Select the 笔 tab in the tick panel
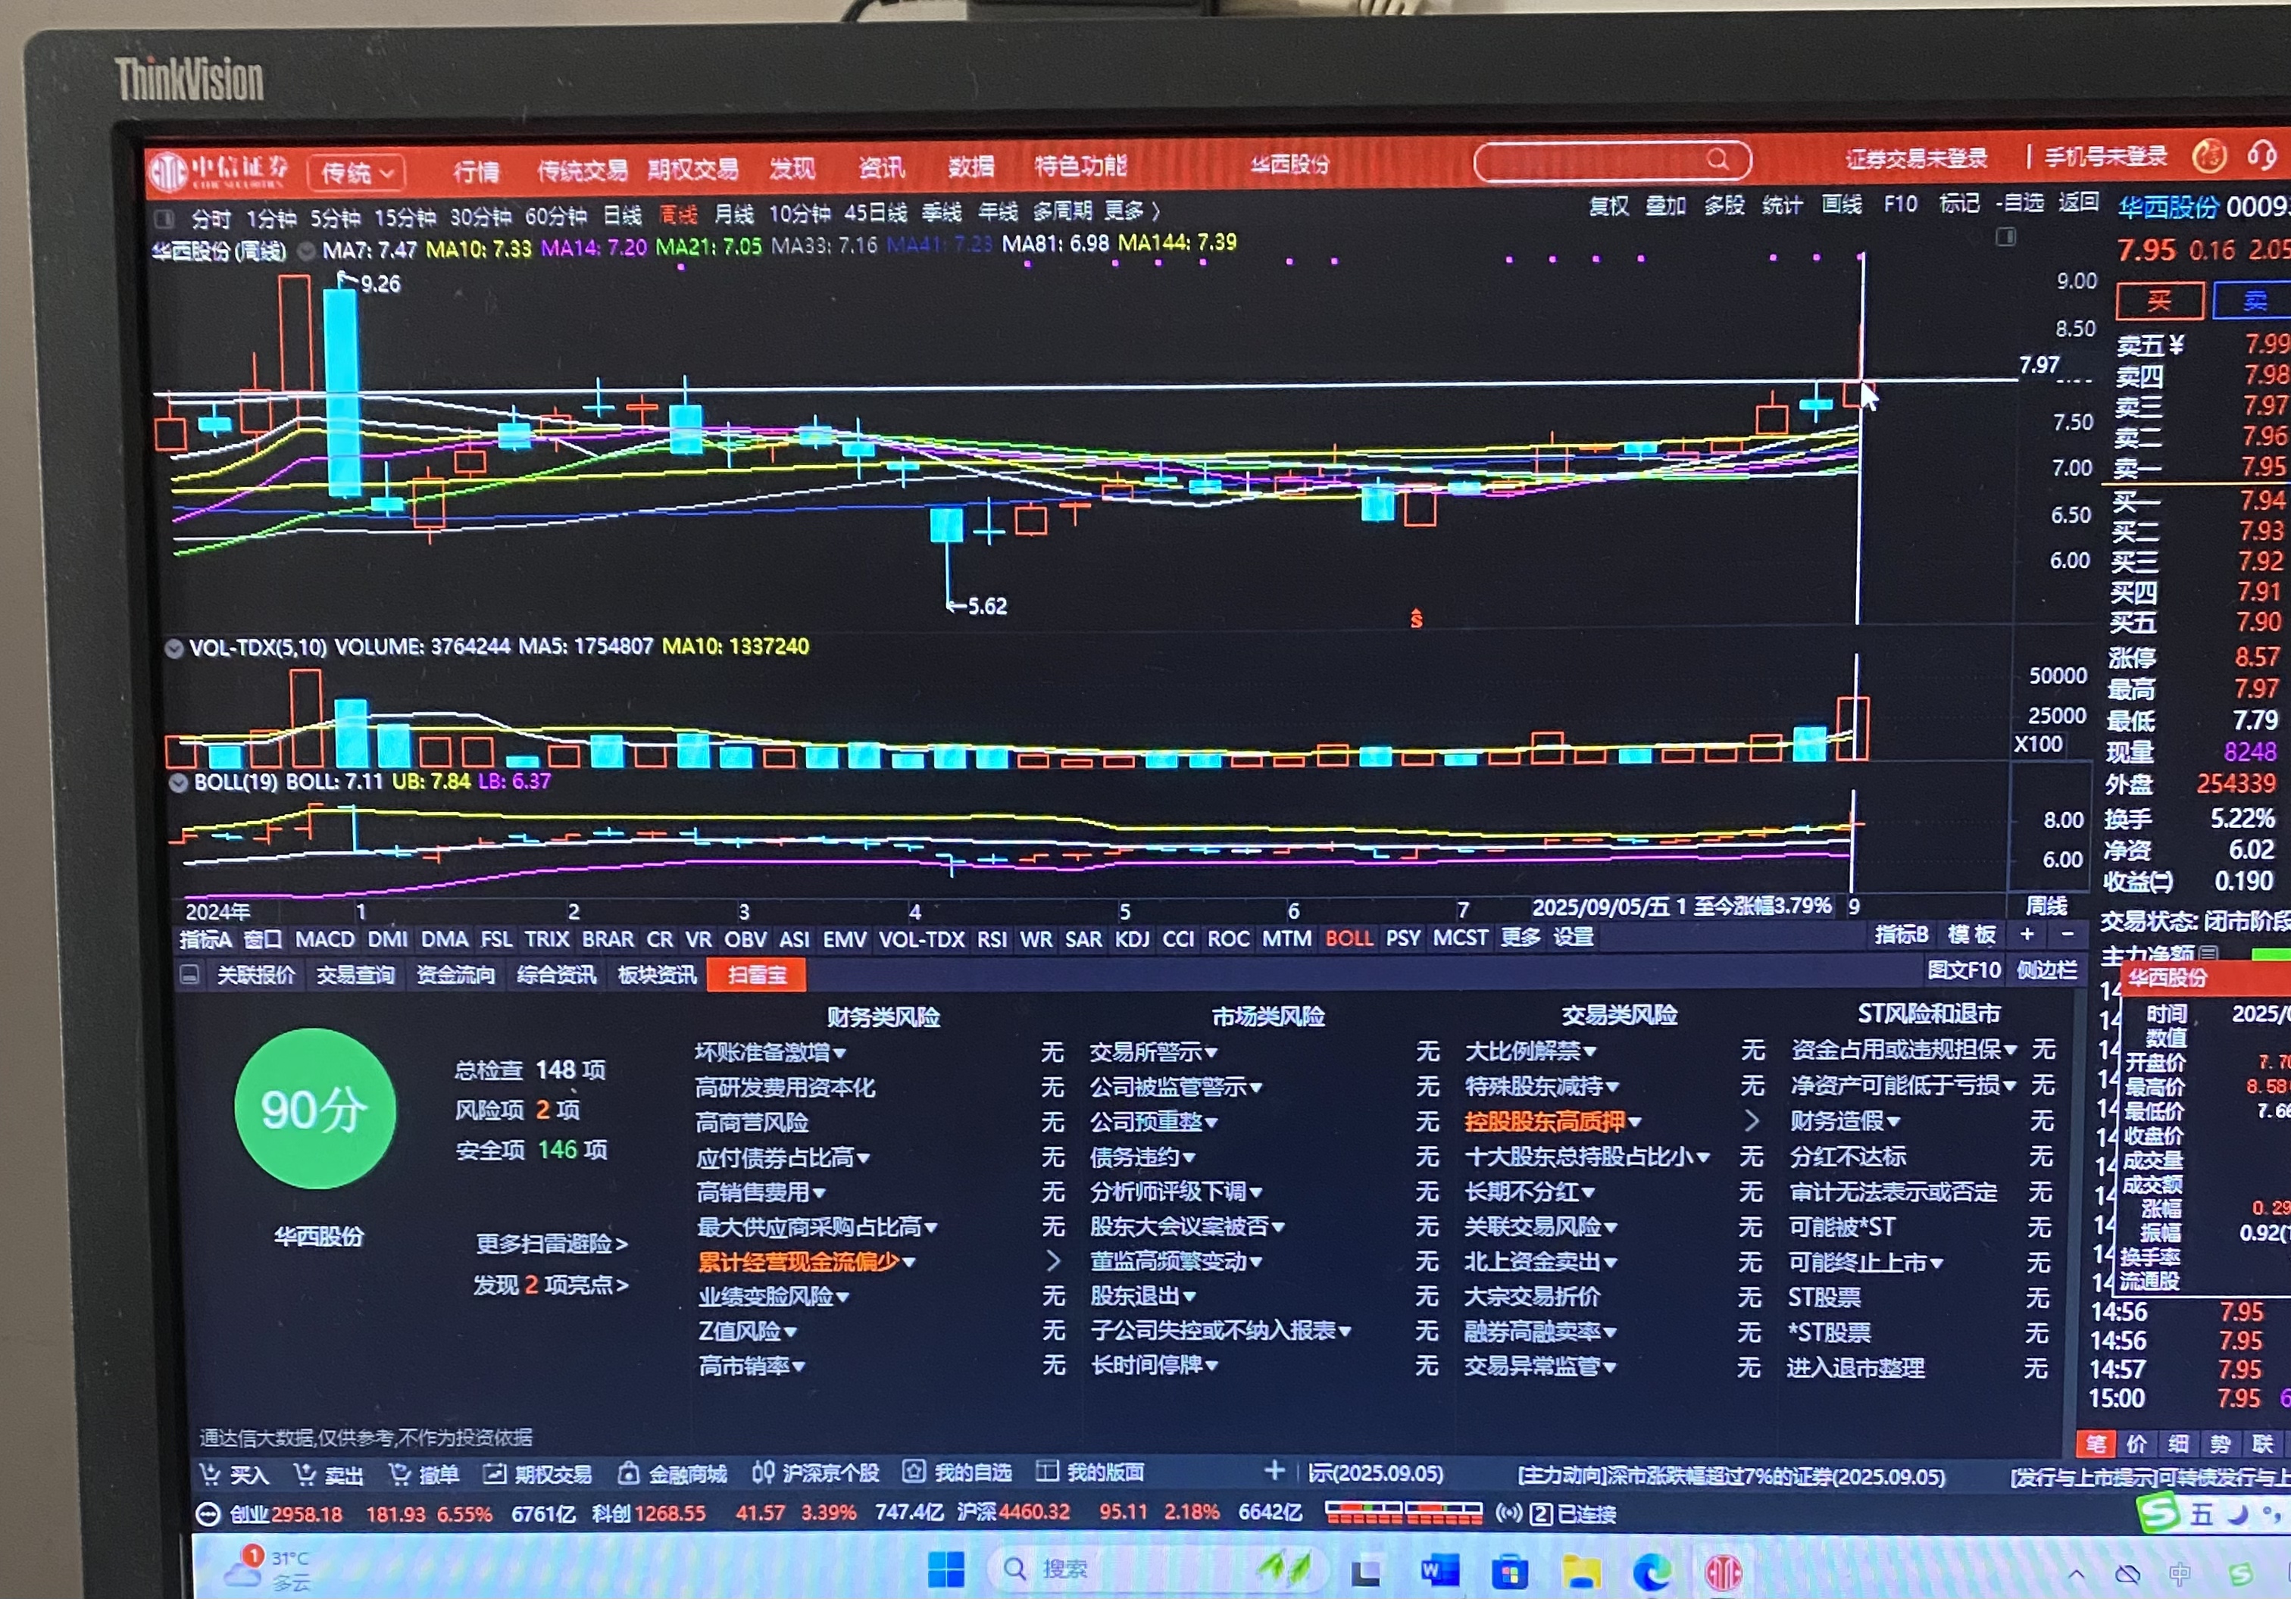The height and width of the screenshot is (1599, 2291). pos(2096,1444)
